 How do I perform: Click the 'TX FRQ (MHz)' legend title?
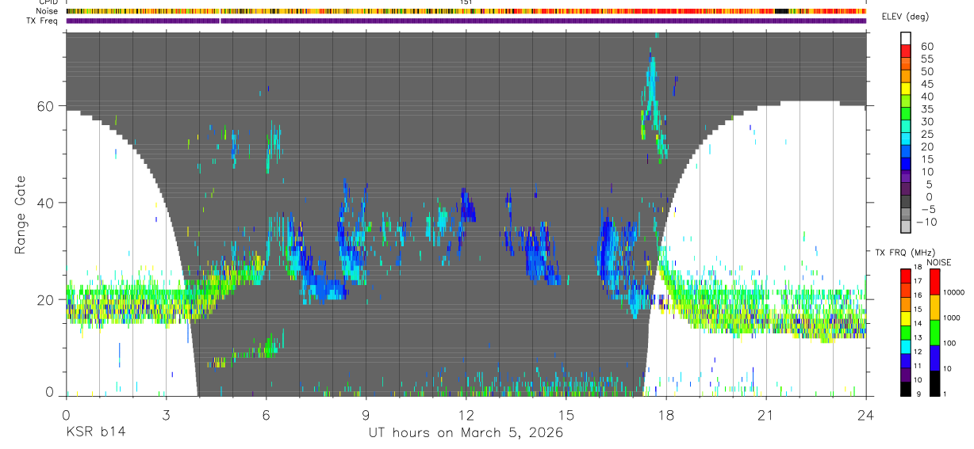point(903,253)
